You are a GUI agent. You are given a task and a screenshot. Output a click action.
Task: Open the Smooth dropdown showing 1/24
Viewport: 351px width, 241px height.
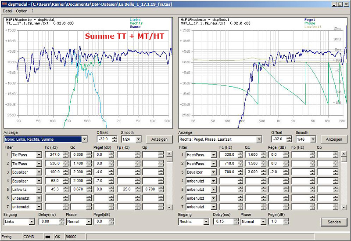(139, 139)
